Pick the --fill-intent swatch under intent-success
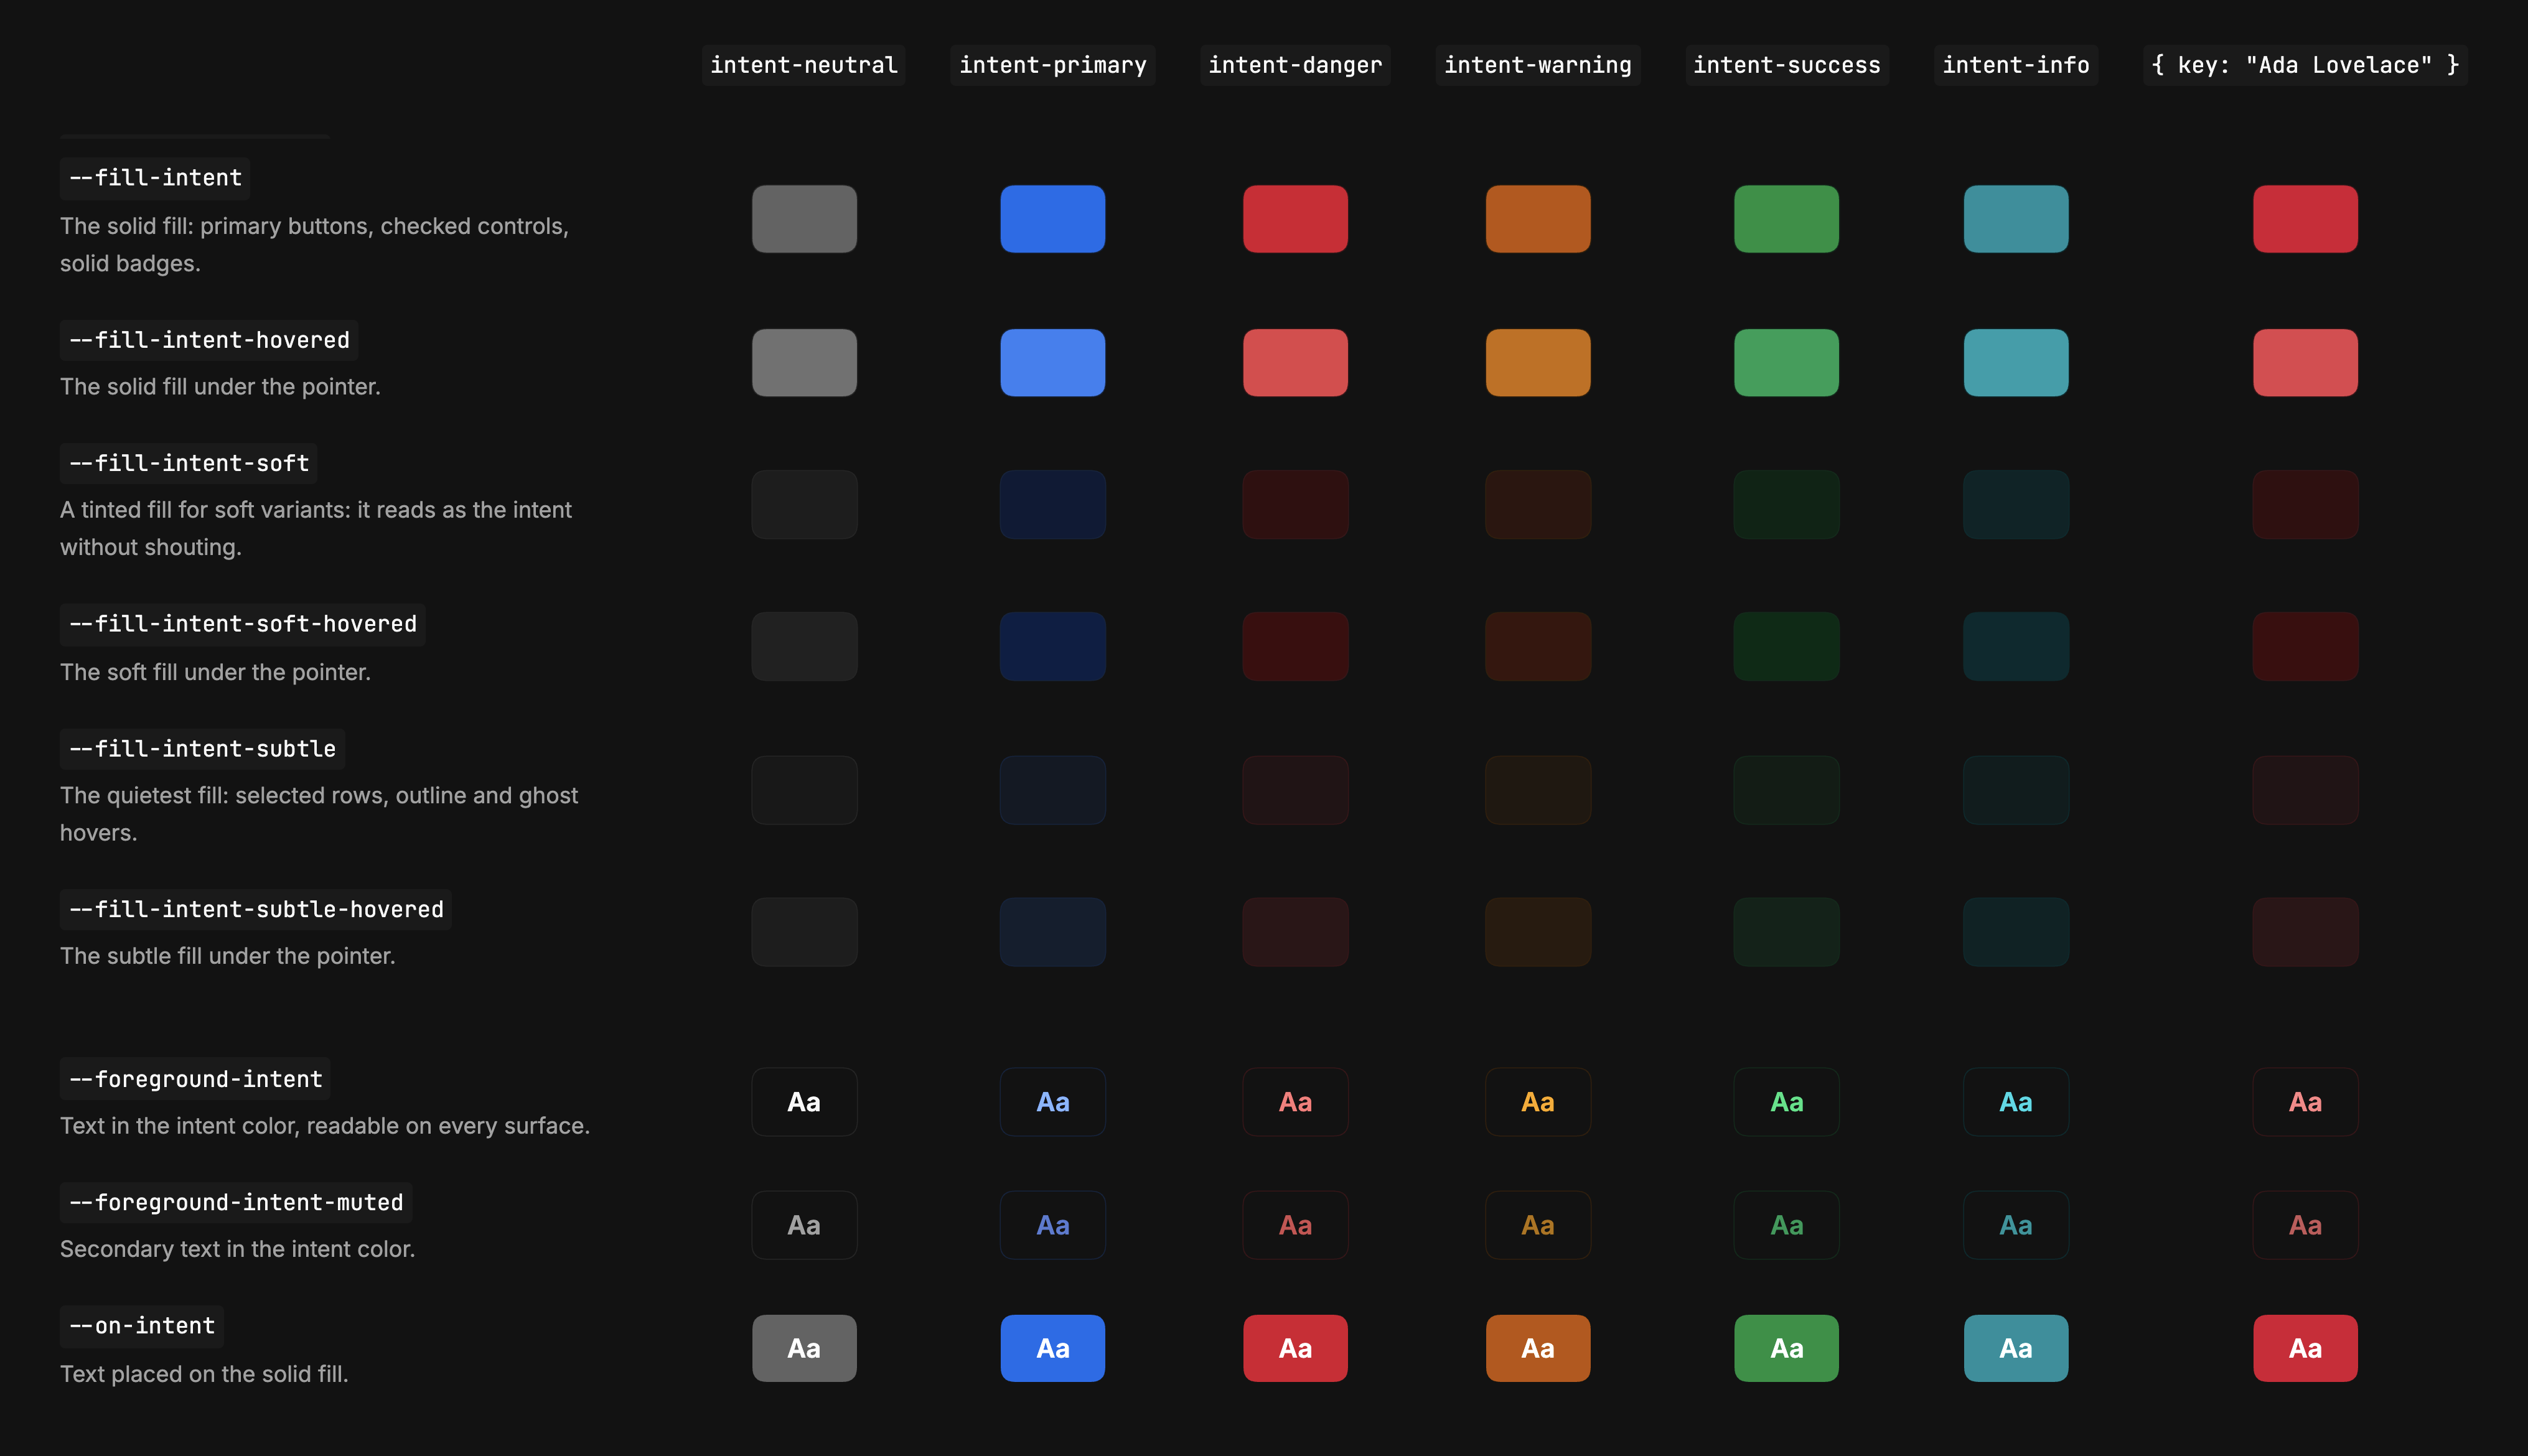The image size is (2528, 1456). (x=1787, y=219)
